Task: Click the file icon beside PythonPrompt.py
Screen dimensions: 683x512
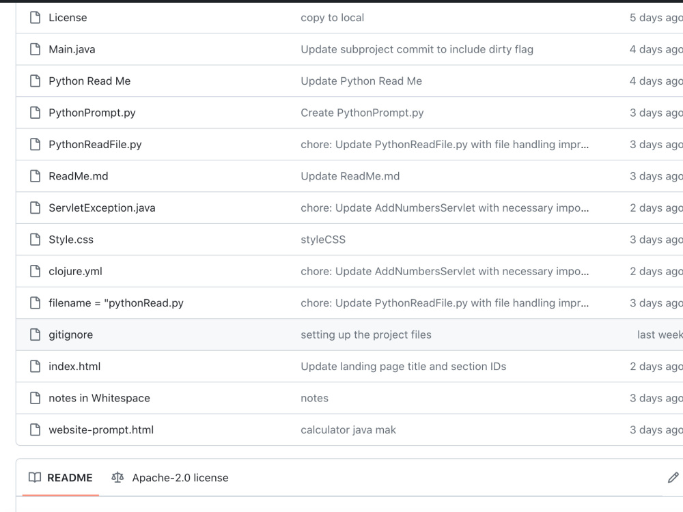Action: (36, 113)
